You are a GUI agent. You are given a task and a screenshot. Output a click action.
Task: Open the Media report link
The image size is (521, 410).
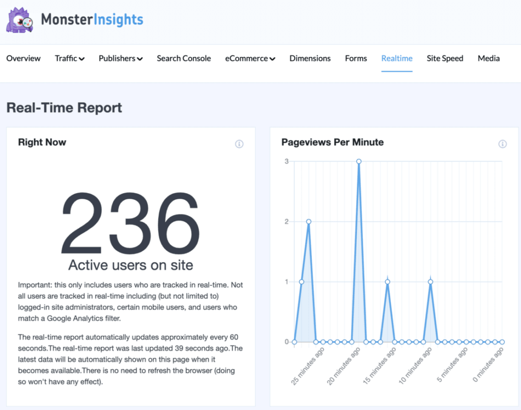tap(488, 59)
